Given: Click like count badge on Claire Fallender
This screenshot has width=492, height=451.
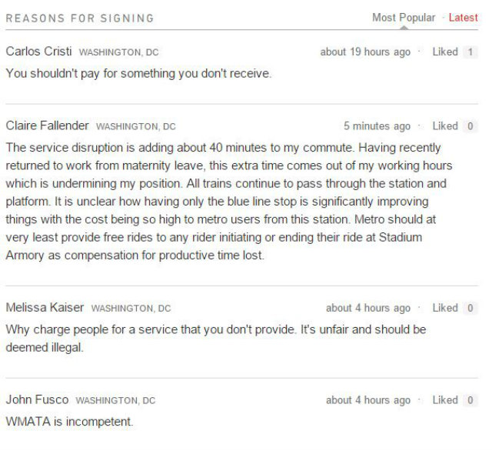Looking at the screenshot, I should [470, 126].
